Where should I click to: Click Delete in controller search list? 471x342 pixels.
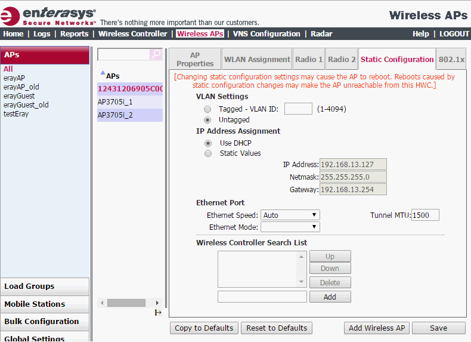[x=330, y=282]
